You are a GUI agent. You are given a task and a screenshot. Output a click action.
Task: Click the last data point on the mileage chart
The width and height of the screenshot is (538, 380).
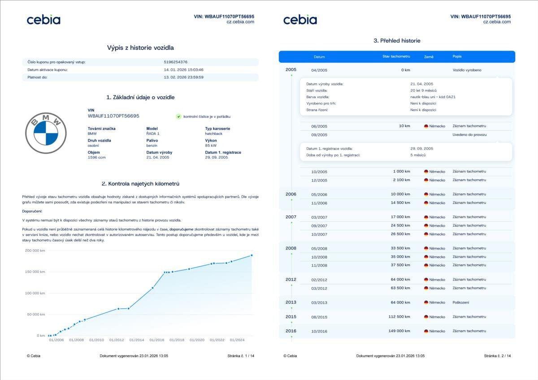(x=252, y=255)
